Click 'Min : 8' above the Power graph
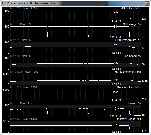Screen dimensions: 151x135 pos(14,103)
